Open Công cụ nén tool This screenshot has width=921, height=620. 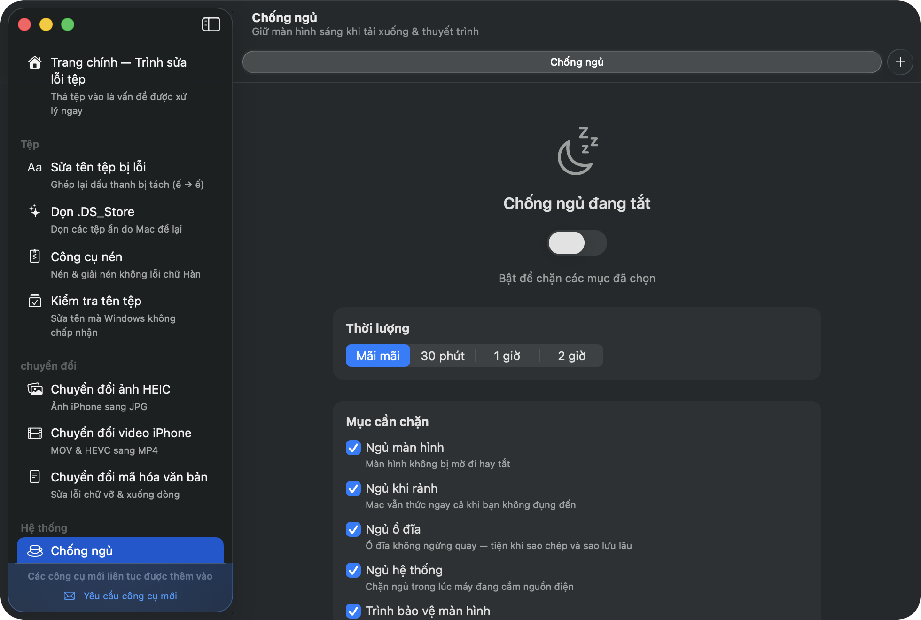click(120, 265)
